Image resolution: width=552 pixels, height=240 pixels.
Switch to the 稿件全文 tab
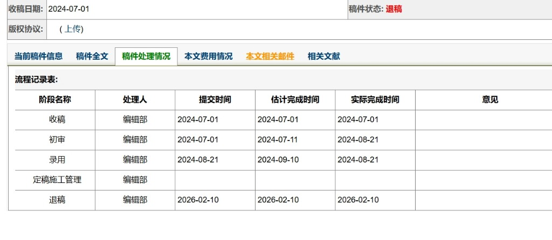pos(92,56)
